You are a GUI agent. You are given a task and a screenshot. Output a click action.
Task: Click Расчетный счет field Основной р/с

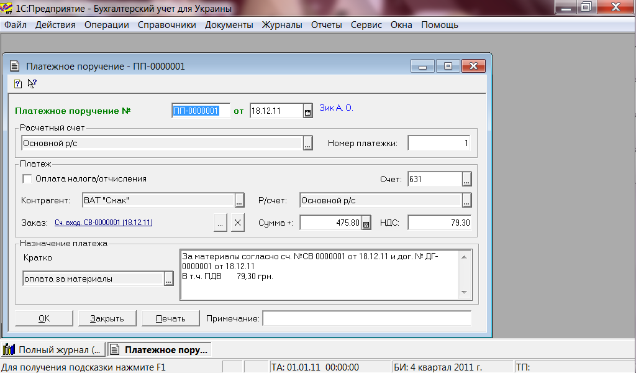162,143
